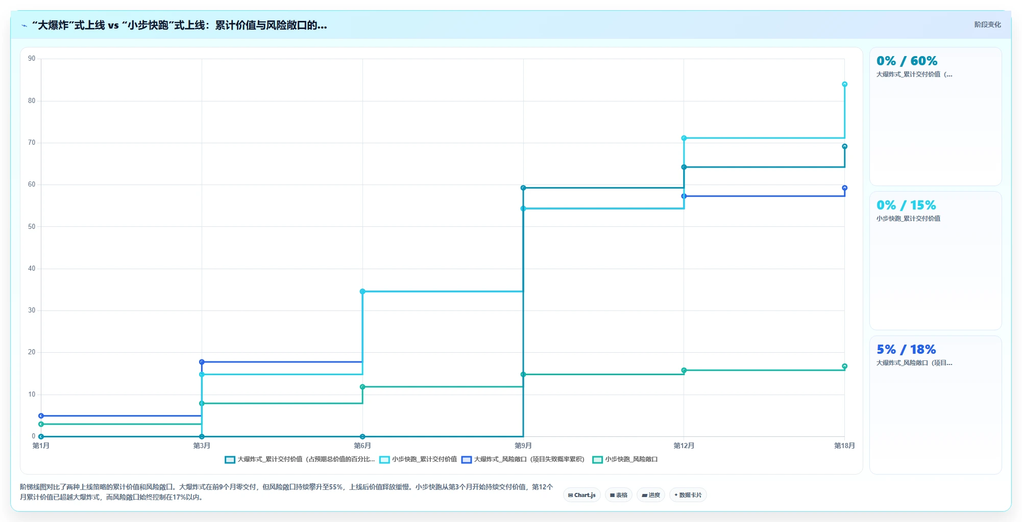Click the 第12月 x-axis label
1022x522 pixels.
tap(684, 446)
